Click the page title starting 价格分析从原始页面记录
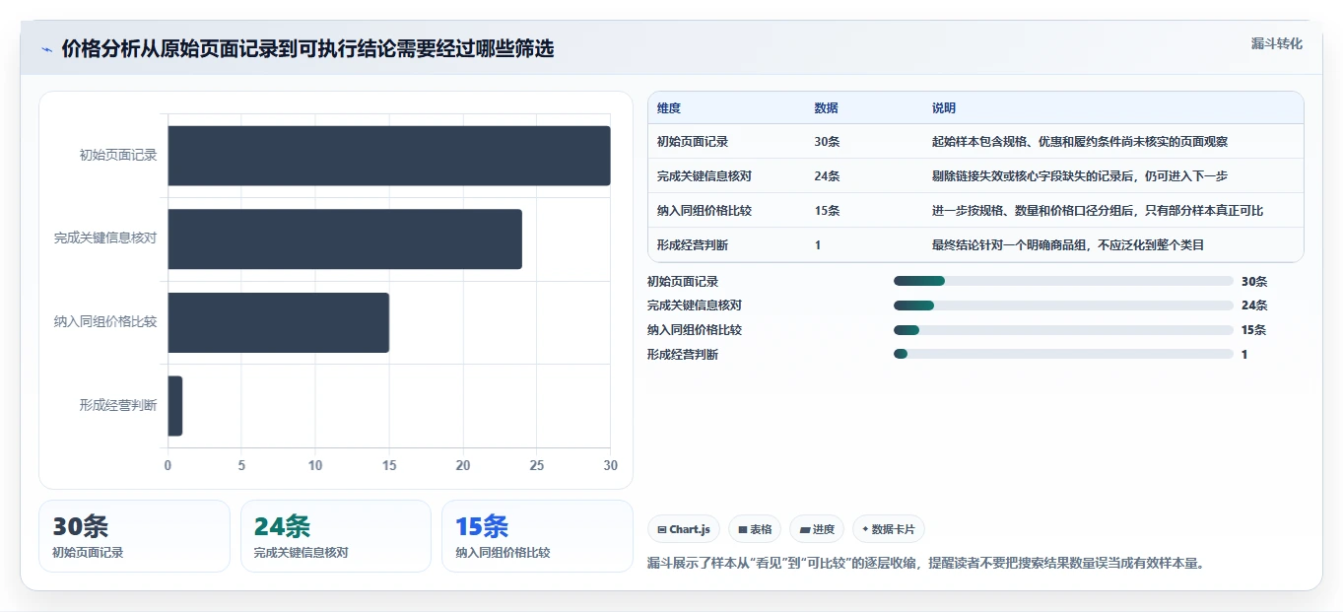 coord(307,49)
